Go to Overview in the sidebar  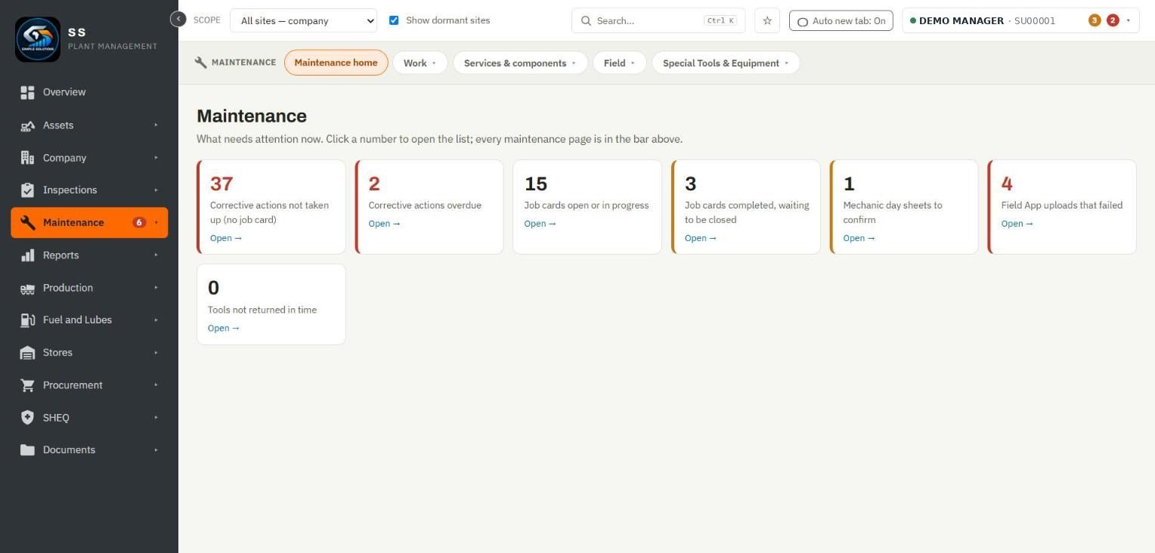pyautogui.click(x=89, y=92)
